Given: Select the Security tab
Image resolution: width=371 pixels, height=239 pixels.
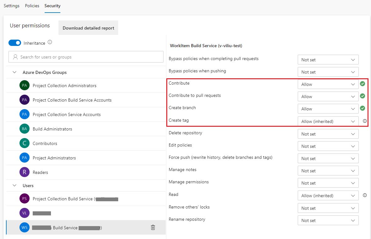Looking at the screenshot, I should click(52, 6).
